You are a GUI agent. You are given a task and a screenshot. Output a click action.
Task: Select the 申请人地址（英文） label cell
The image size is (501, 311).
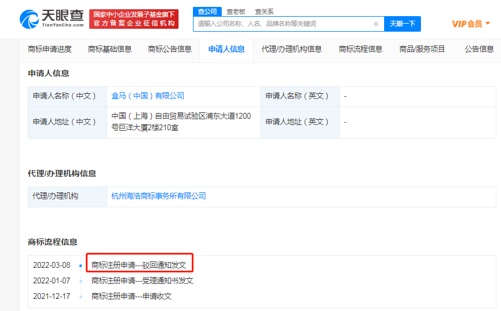coord(300,123)
